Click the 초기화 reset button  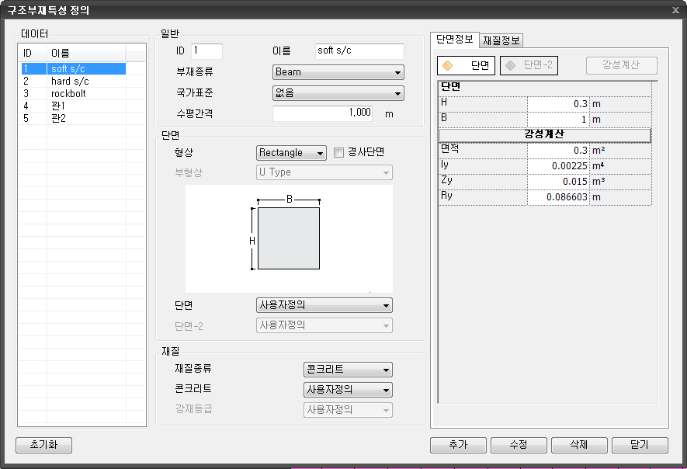(44, 445)
